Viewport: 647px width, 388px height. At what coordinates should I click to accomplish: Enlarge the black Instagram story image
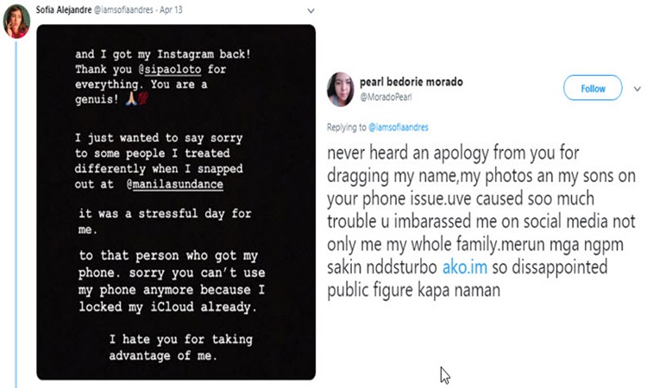click(176, 202)
